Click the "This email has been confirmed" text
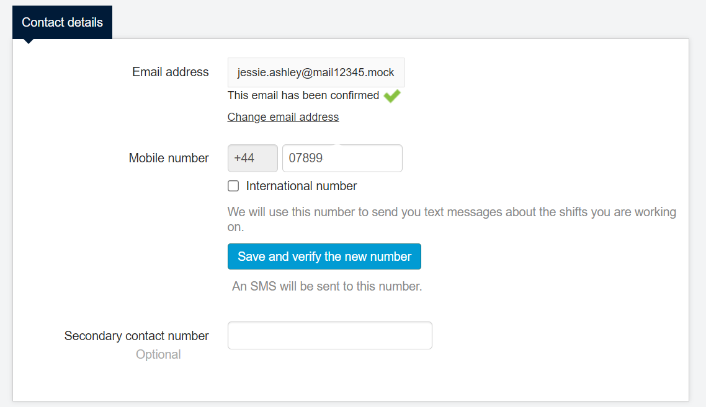This screenshot has height=407, width=706. point(303,95)
